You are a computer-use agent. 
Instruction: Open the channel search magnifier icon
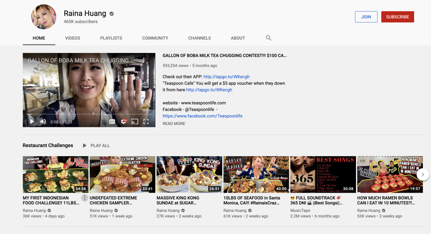pos(268,38)
